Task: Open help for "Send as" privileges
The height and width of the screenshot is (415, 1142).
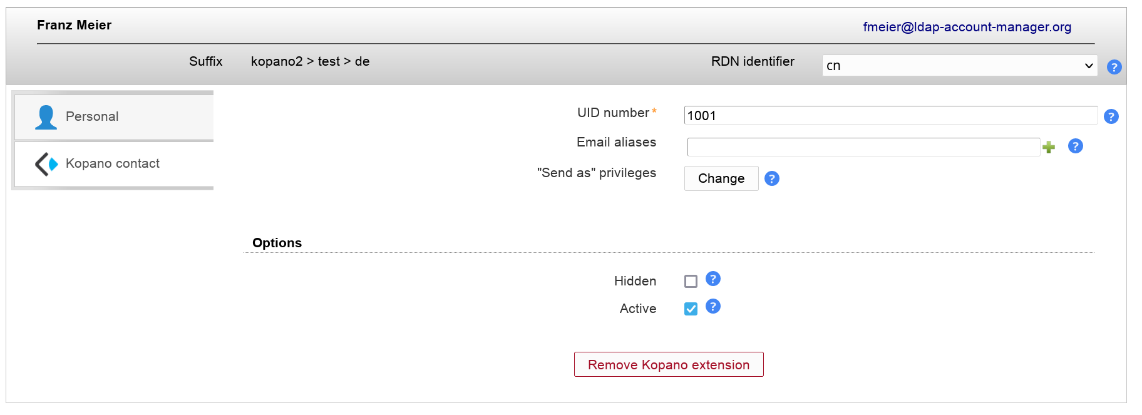Action: point(772,178)
